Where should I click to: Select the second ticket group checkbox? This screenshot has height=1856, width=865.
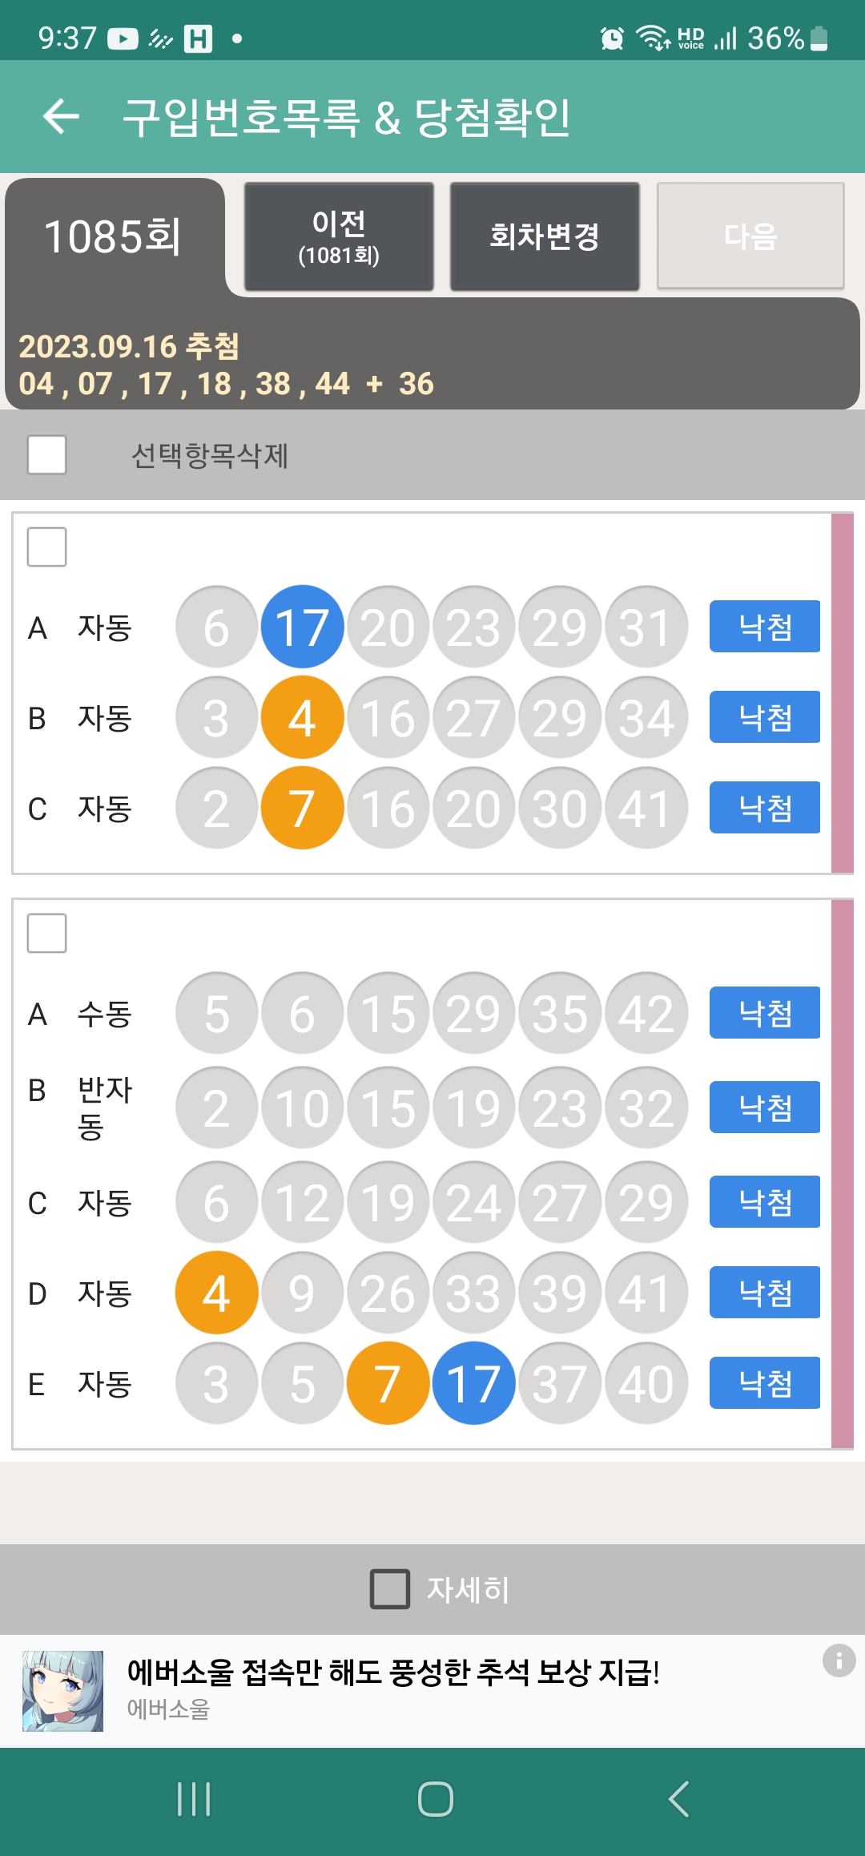click(x=47, y=934)
